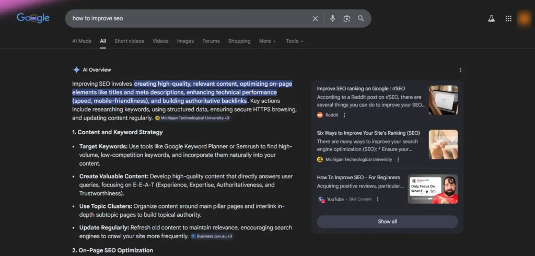The image size is (535, 256).
Task: Click the 'Target Keywords:' bullet text
Action: click(x=103, y=146)
